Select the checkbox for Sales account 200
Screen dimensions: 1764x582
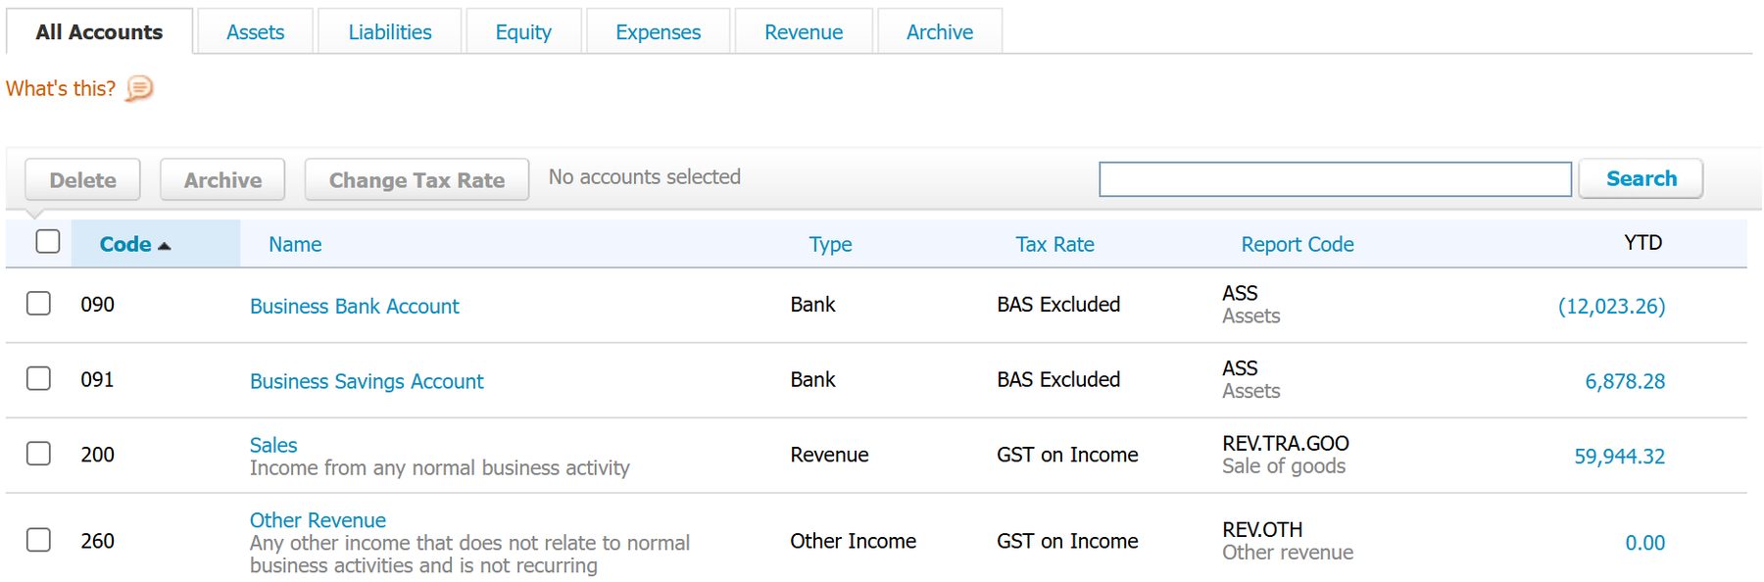coord(38,453)
